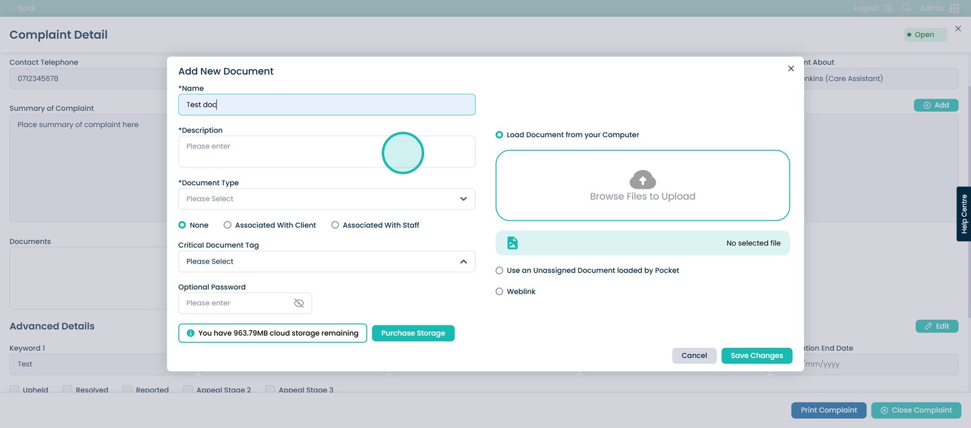Click the search magnifier icon in header
The height and width of the screenshot is (428, 971).
click(x=907, y=8)
